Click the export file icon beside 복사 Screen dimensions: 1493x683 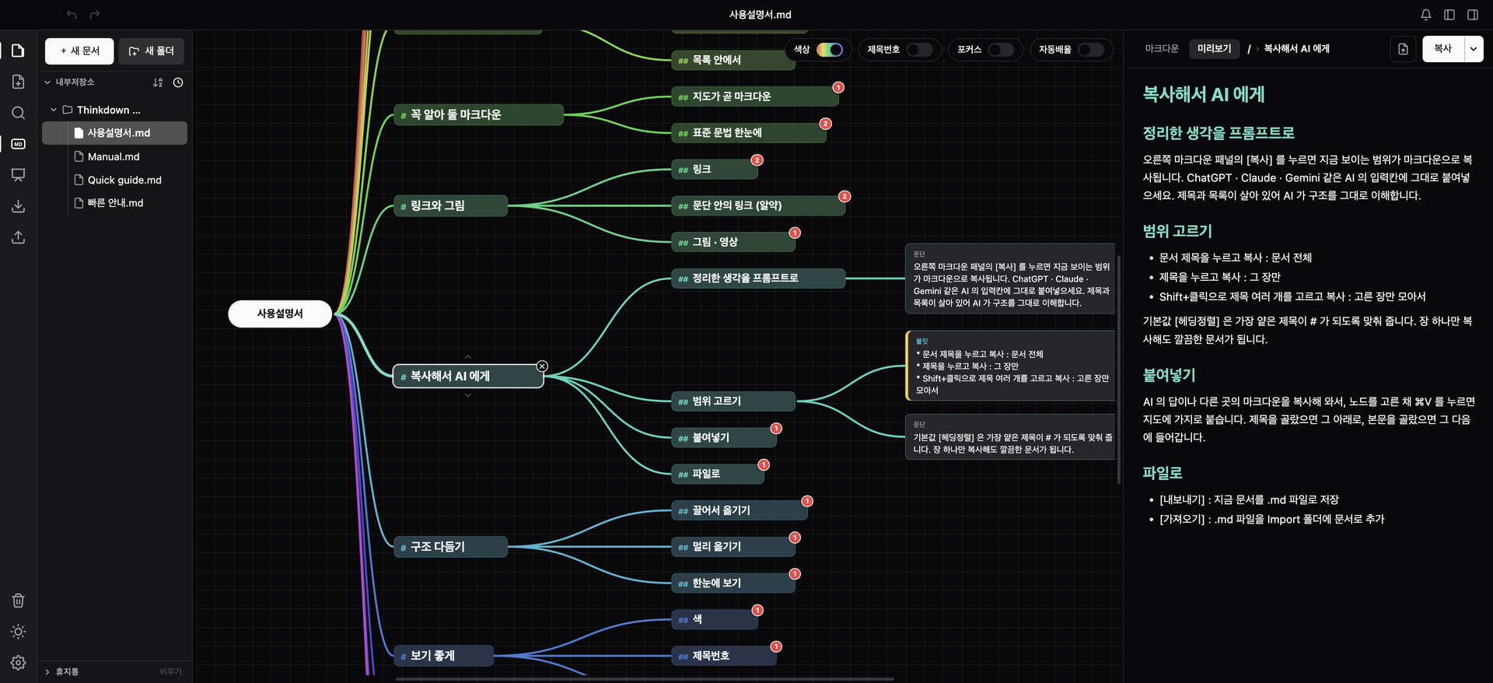[x=1403, y=49]
